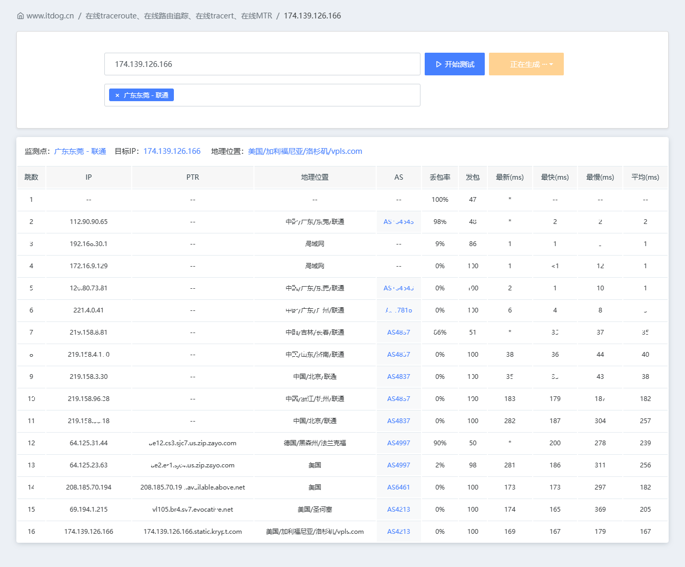Click the 美国/加利福尼亚/洛杉矶/vpls.com location link
Screen dimensions: 685x567
click(x=305, y=151)
